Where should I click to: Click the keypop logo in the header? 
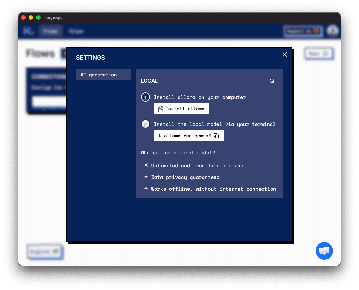click(27, 31)
